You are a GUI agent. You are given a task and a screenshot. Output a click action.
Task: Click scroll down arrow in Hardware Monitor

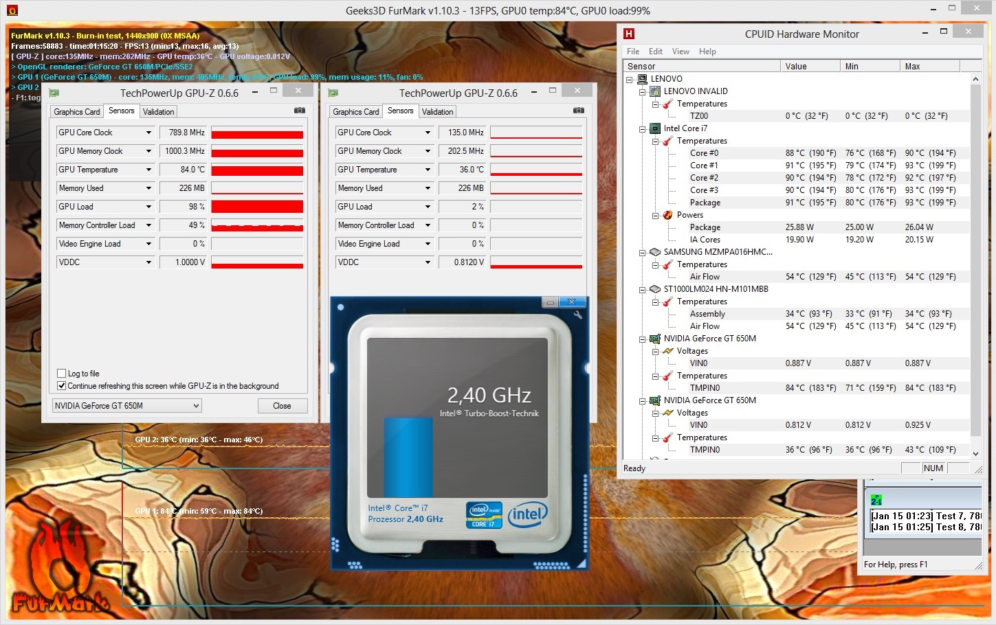975,453
